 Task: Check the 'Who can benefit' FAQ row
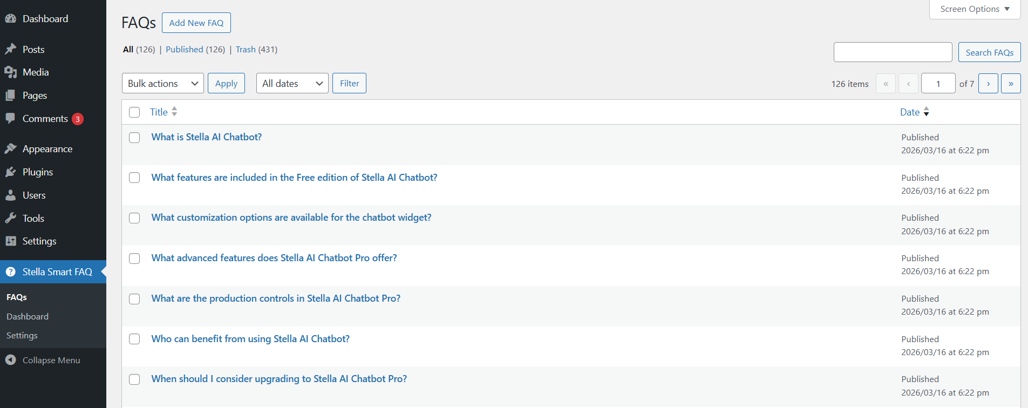pos(134,339)
